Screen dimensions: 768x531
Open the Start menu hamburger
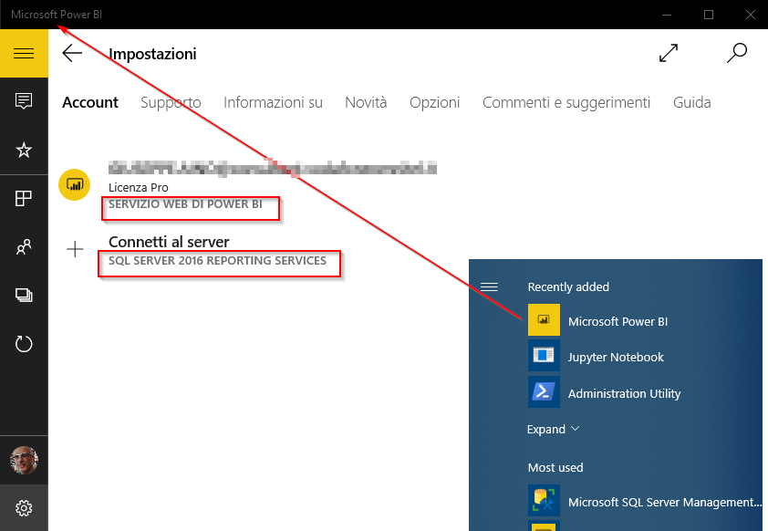coord(489,286)
